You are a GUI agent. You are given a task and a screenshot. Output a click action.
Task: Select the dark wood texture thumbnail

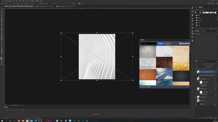[164, 62]
